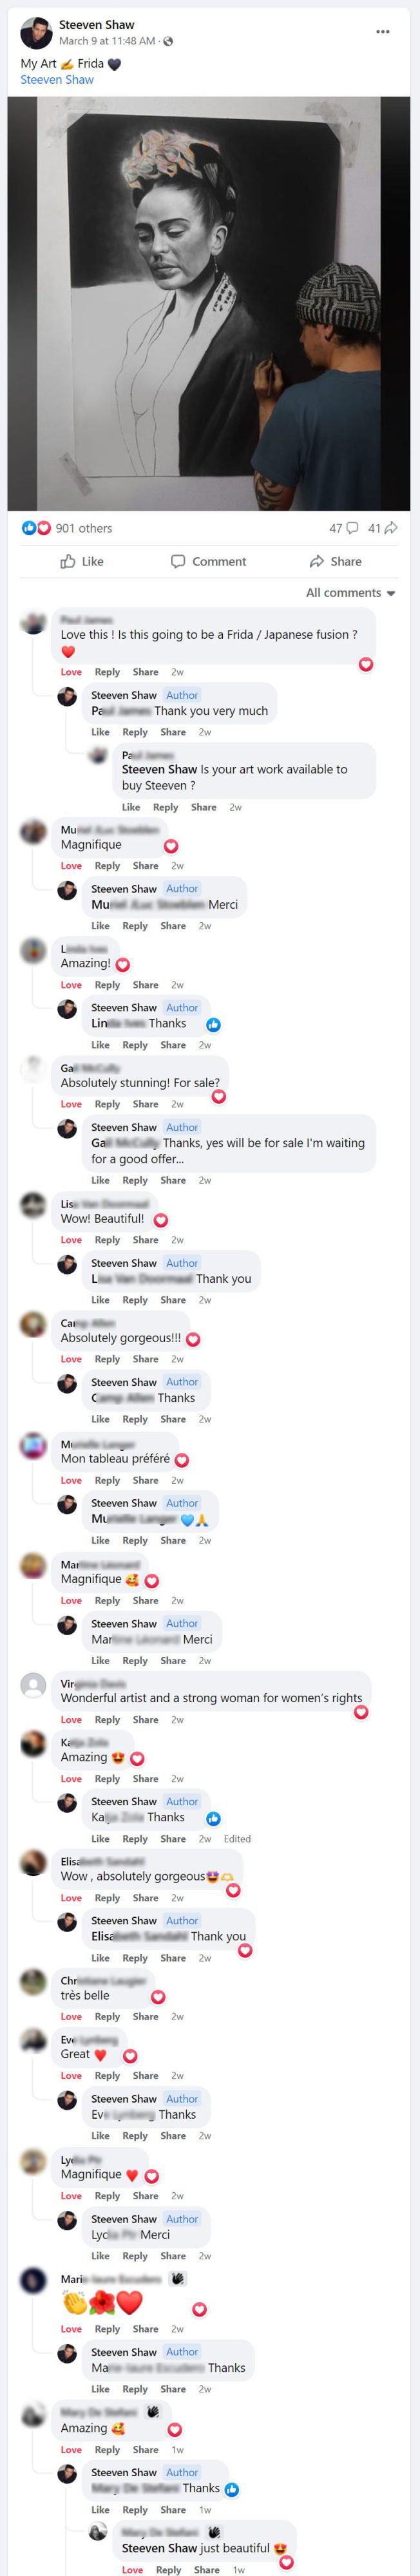Toggle Like on the 'Thank you very much' reply
Viewport: 420px width, 2576px height.
coord(100,732)
